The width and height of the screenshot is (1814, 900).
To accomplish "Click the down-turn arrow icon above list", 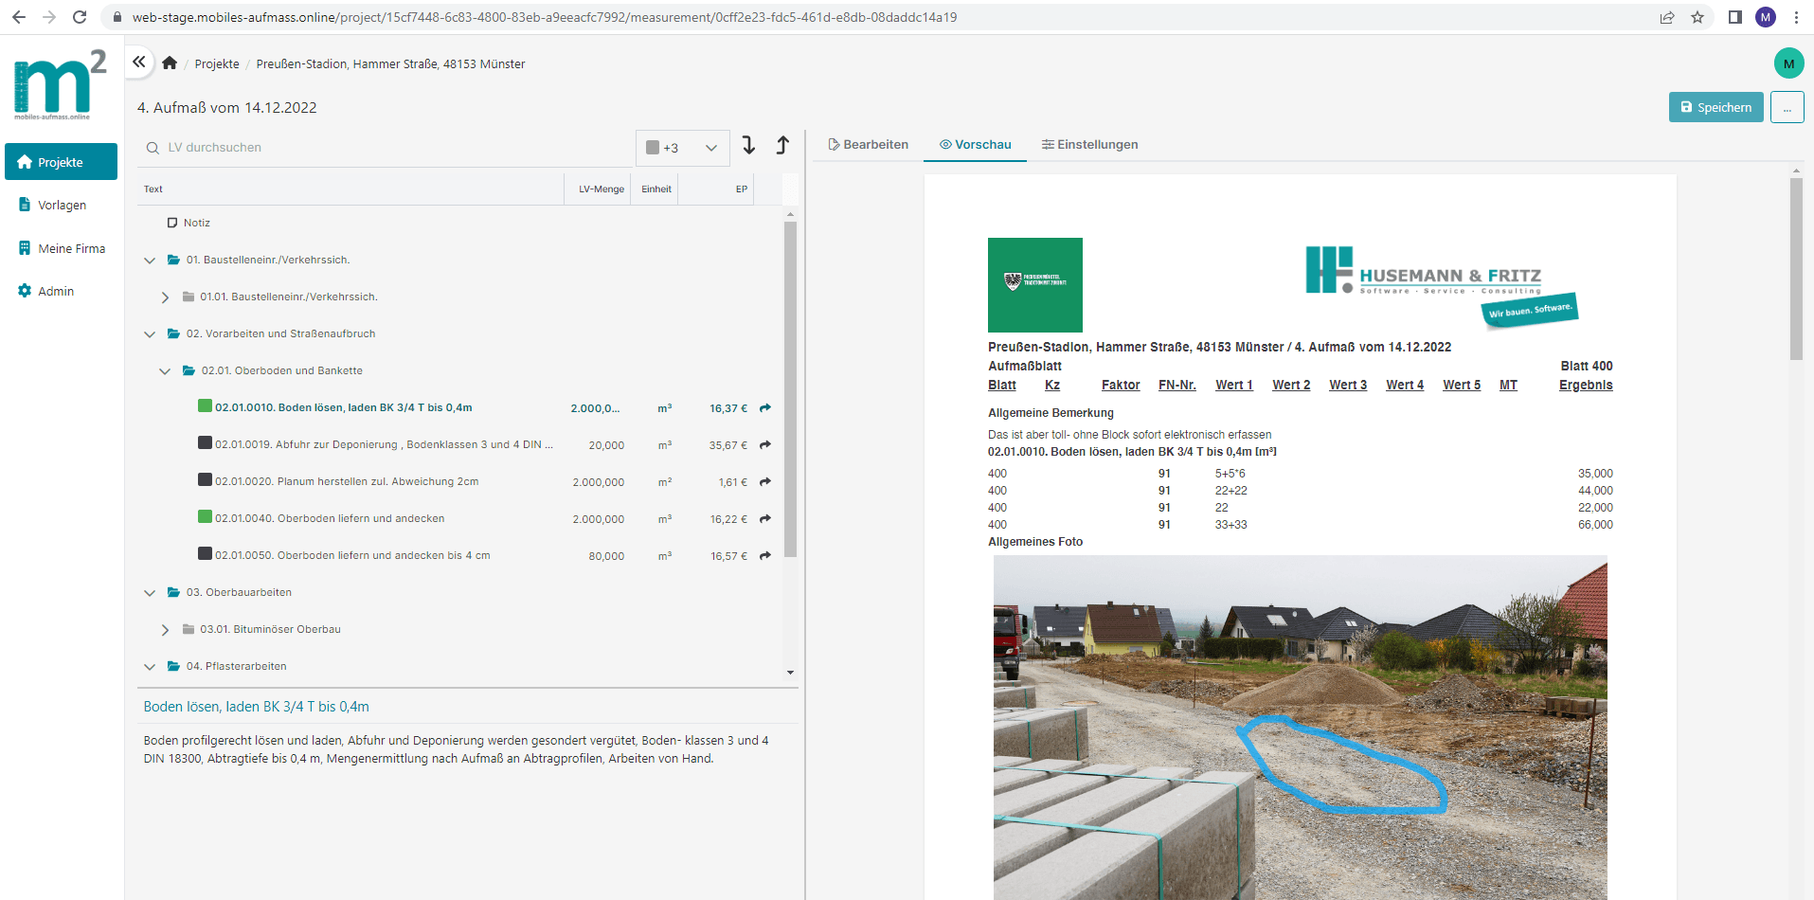I will point(748,146).
